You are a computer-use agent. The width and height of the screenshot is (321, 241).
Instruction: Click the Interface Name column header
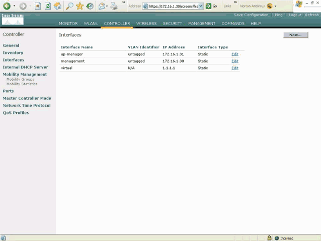point(77,47)
